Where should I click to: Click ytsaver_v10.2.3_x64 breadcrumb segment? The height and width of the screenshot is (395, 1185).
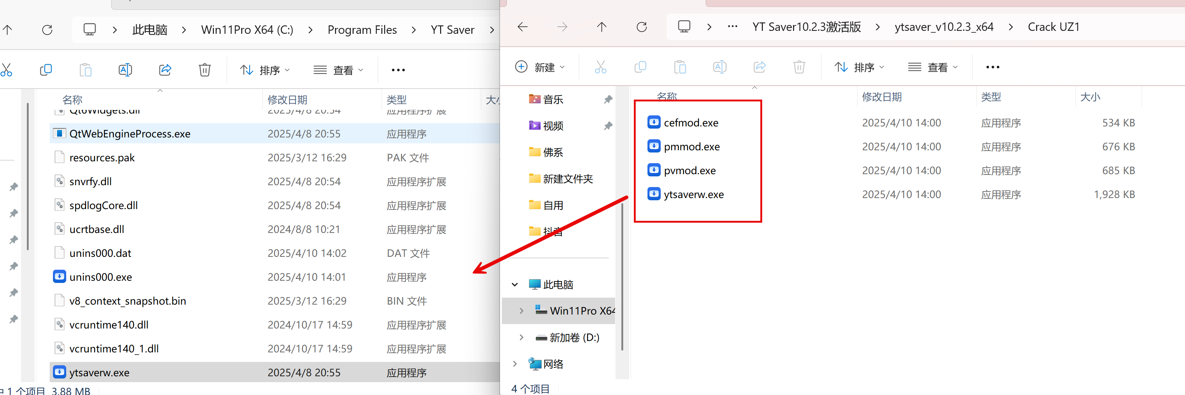(x=943, y=27)
